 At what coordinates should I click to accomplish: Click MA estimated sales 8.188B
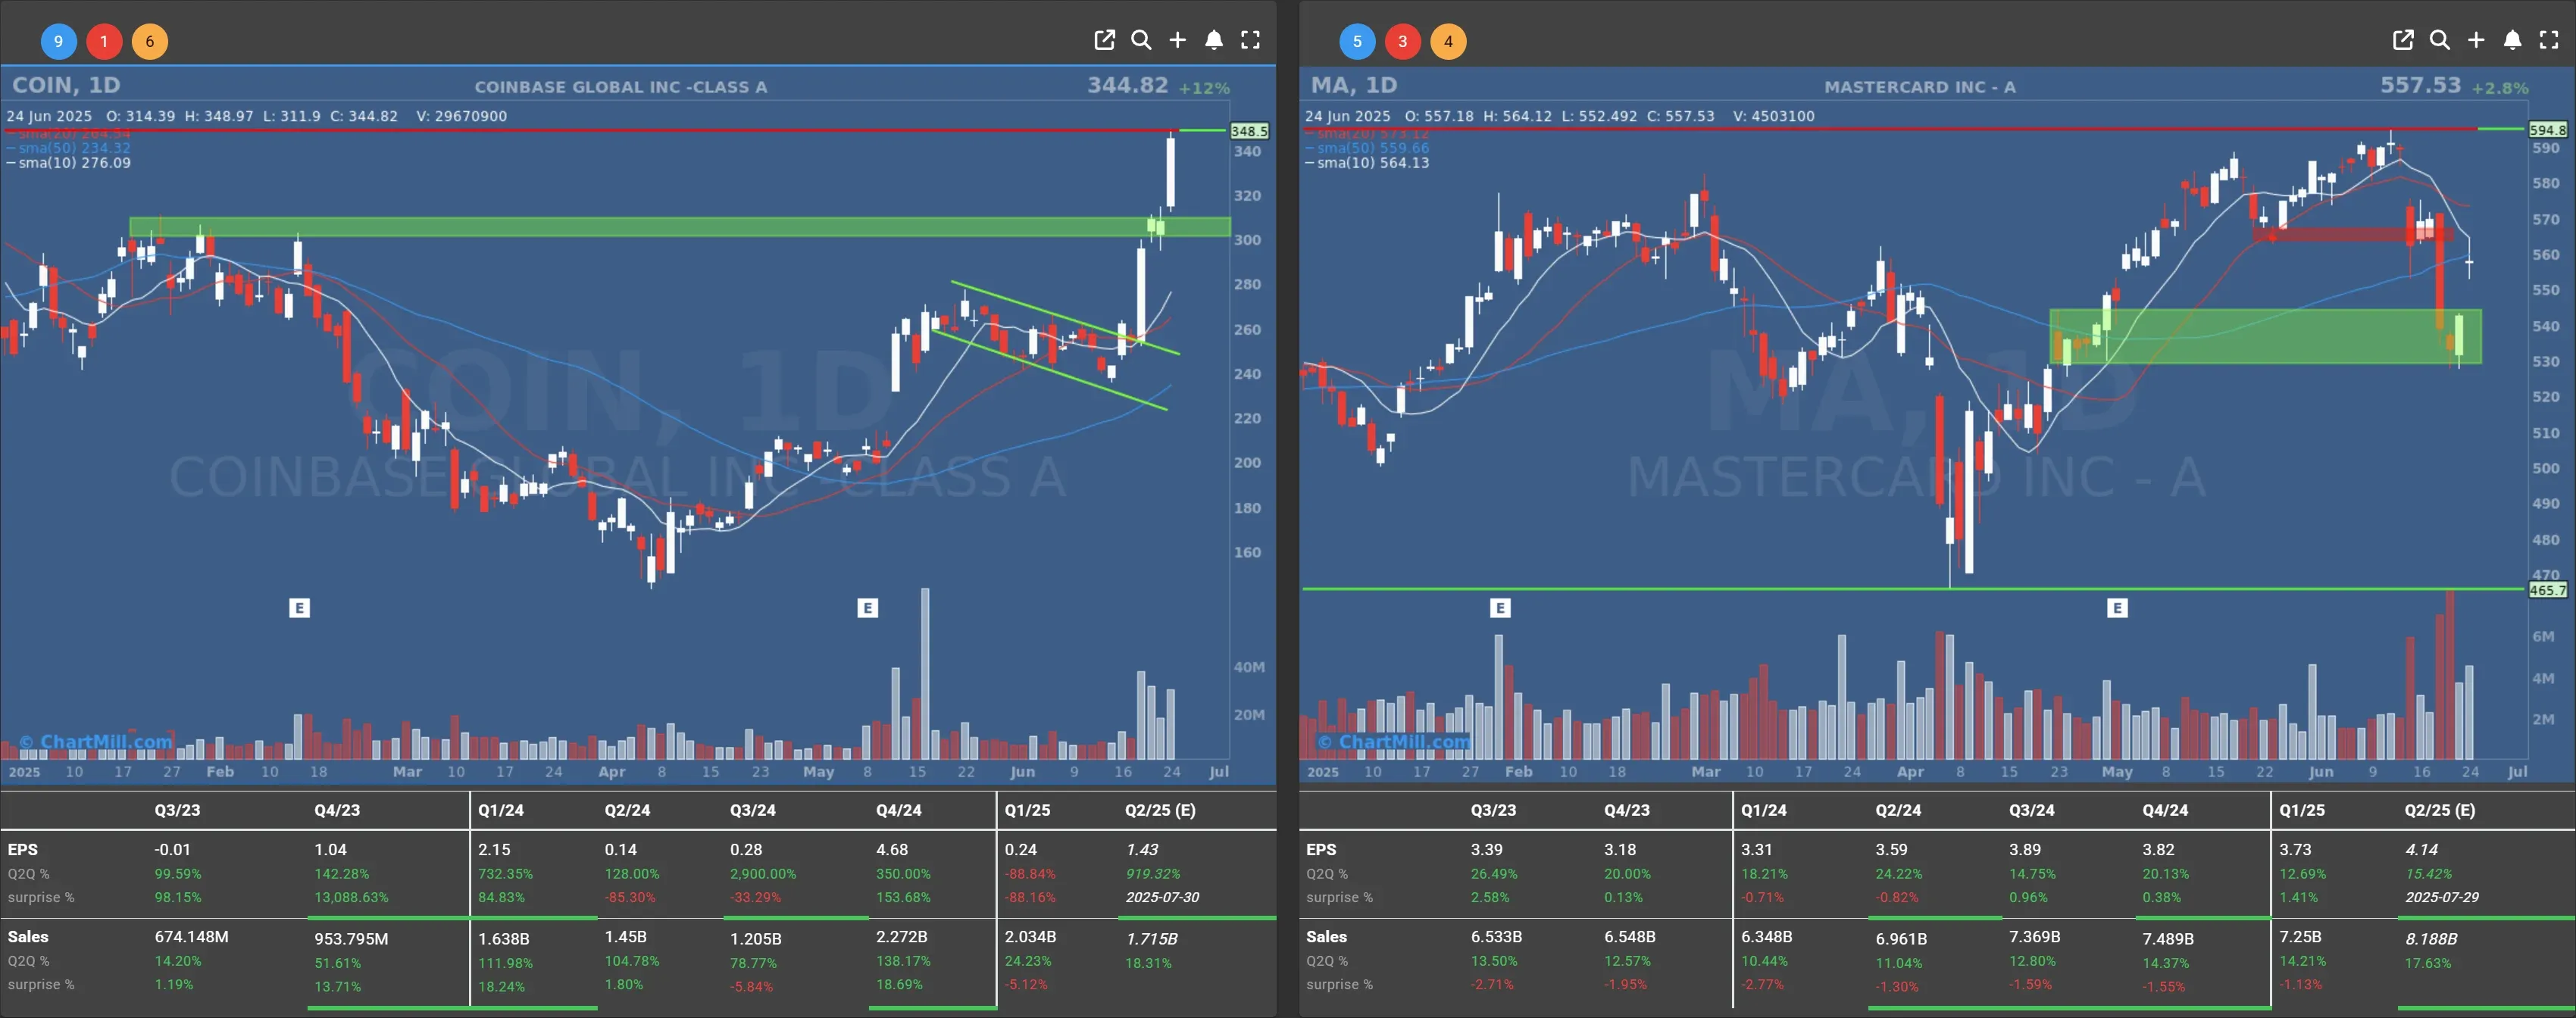point(2431,939)
